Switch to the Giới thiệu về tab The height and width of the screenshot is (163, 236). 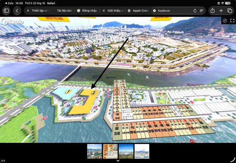pos(113,11)
